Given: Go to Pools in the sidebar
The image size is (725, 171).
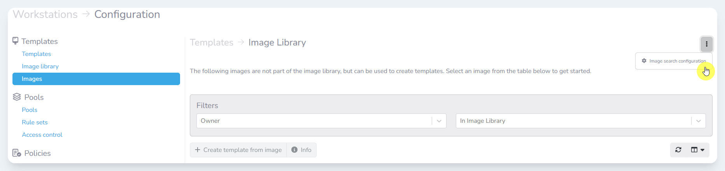Looking at the screenshot, I should click(x=30, y=110).
